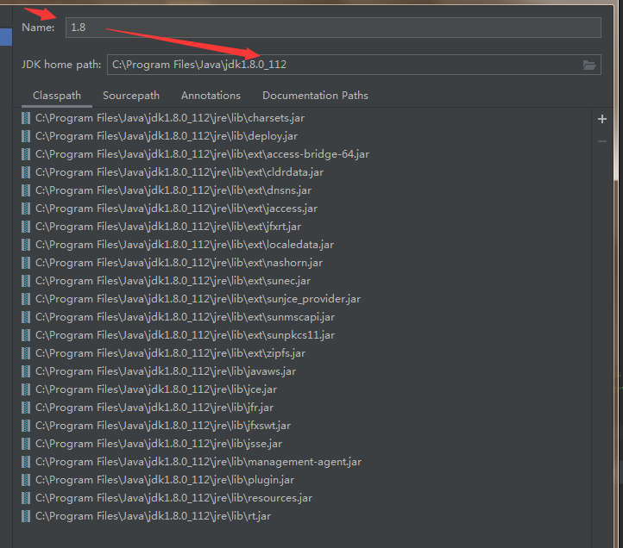Screen dimensions: 623x548
Task: Click the minus icon to remove classpath entry
Action: tap(602, 141)
